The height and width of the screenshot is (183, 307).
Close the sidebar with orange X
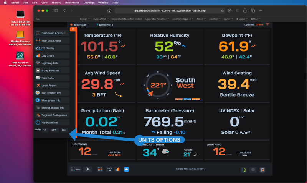[73, 29]
